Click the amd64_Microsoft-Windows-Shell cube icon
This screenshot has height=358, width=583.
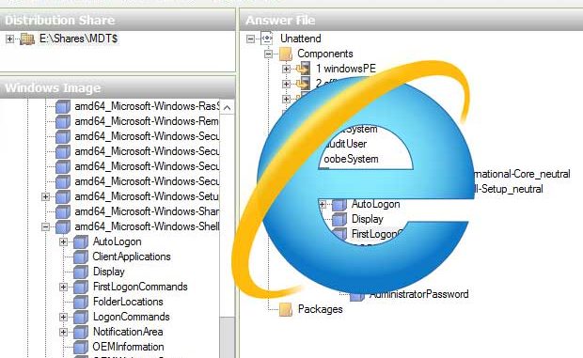(x=63, y=226)
